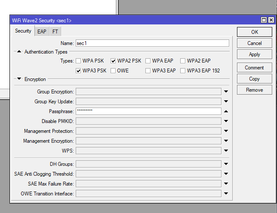Click the SAE Max Failure Rate field
277x213 pixels.
click(148, 183)
